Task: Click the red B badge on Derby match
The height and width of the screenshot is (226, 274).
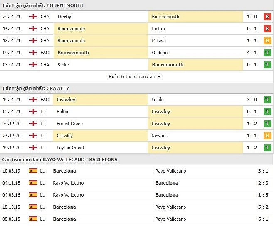Action: click(x=267, y=17)
